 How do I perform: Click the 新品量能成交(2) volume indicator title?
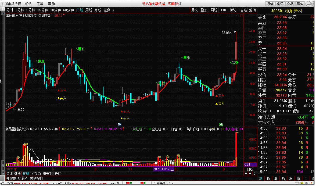[x=17, y=129]
